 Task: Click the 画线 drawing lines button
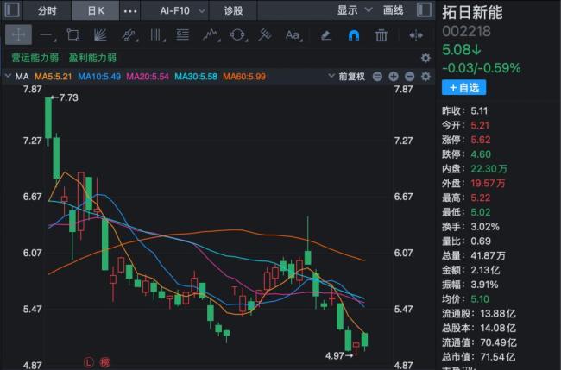[393, 10]
